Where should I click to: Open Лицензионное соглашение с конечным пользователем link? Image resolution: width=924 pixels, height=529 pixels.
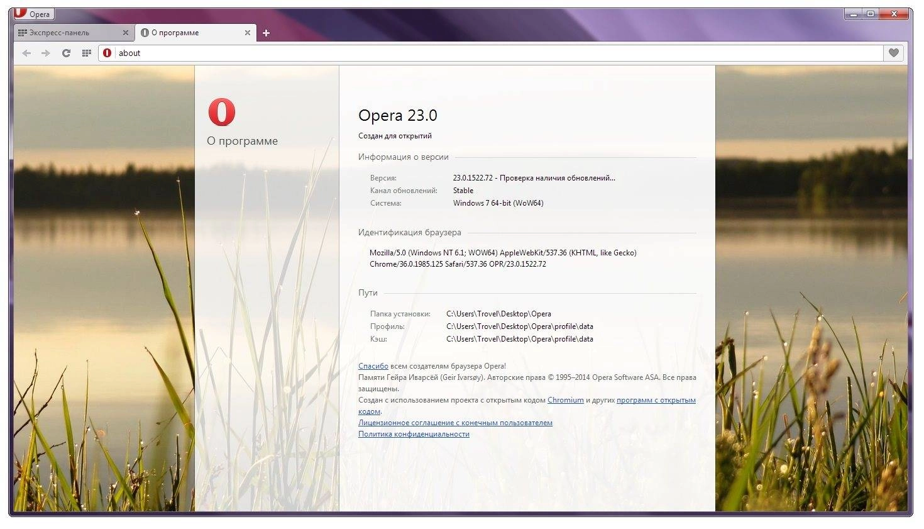(x=455, y=422)
